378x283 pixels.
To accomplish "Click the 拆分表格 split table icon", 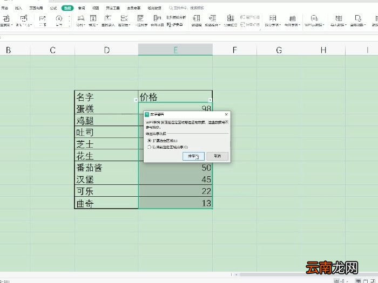I will point(273,18).
